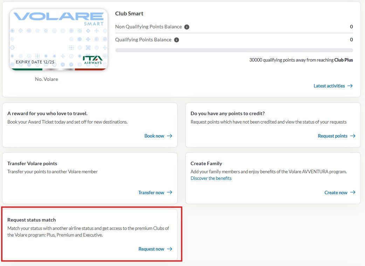Click the Request status match heading
Screen dimensions: 365x266
tap(32, 220)
